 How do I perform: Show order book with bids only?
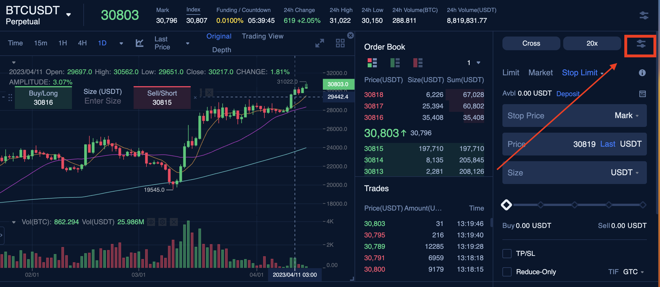(x=395, y=62)
